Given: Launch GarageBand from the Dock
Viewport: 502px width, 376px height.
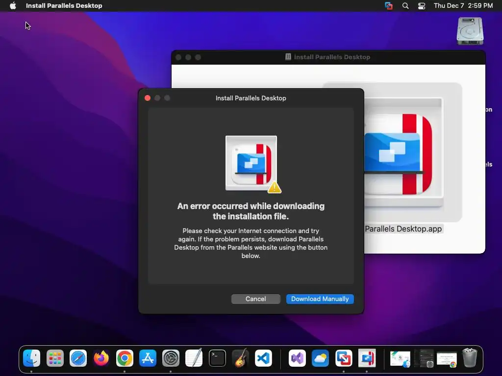Looking at the screenshot, I should (240, 358).
